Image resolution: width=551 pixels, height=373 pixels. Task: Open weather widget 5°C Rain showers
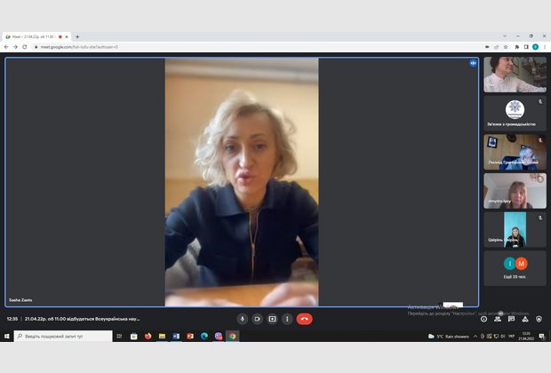point(449,336)
